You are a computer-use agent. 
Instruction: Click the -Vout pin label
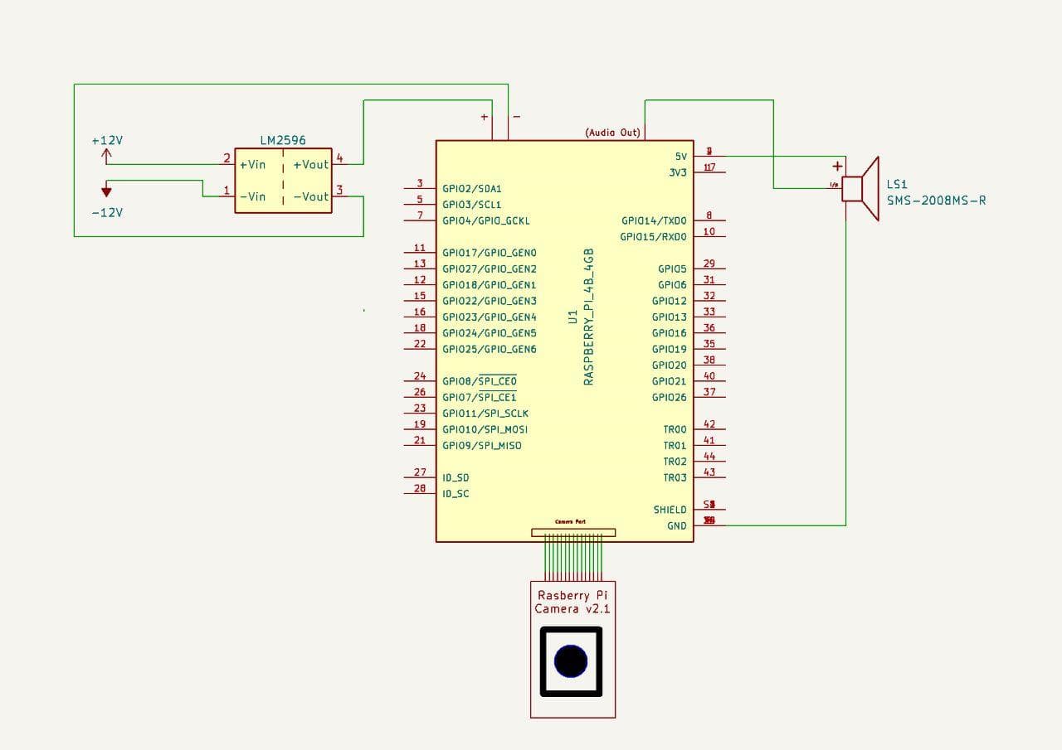[x=311, y=196]
